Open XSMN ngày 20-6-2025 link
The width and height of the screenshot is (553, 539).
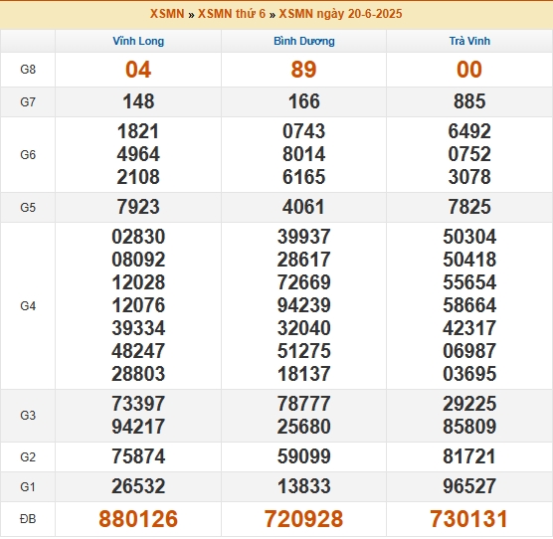340,14
